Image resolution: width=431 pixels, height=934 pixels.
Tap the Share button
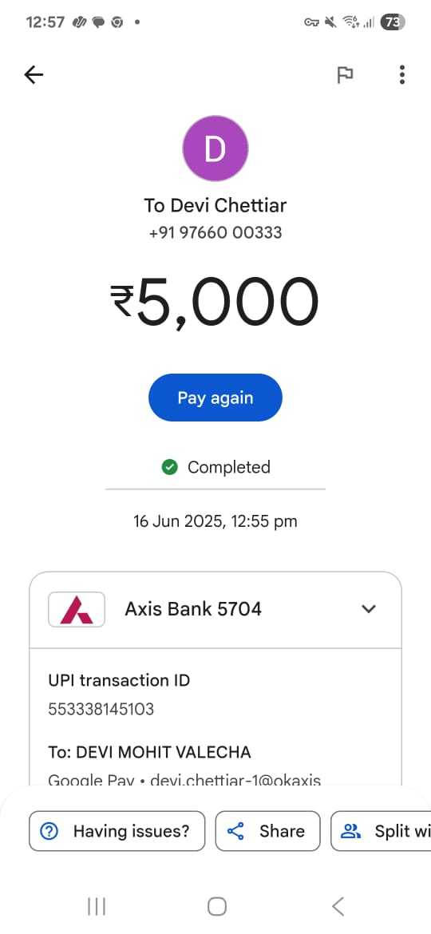[268, 831]
